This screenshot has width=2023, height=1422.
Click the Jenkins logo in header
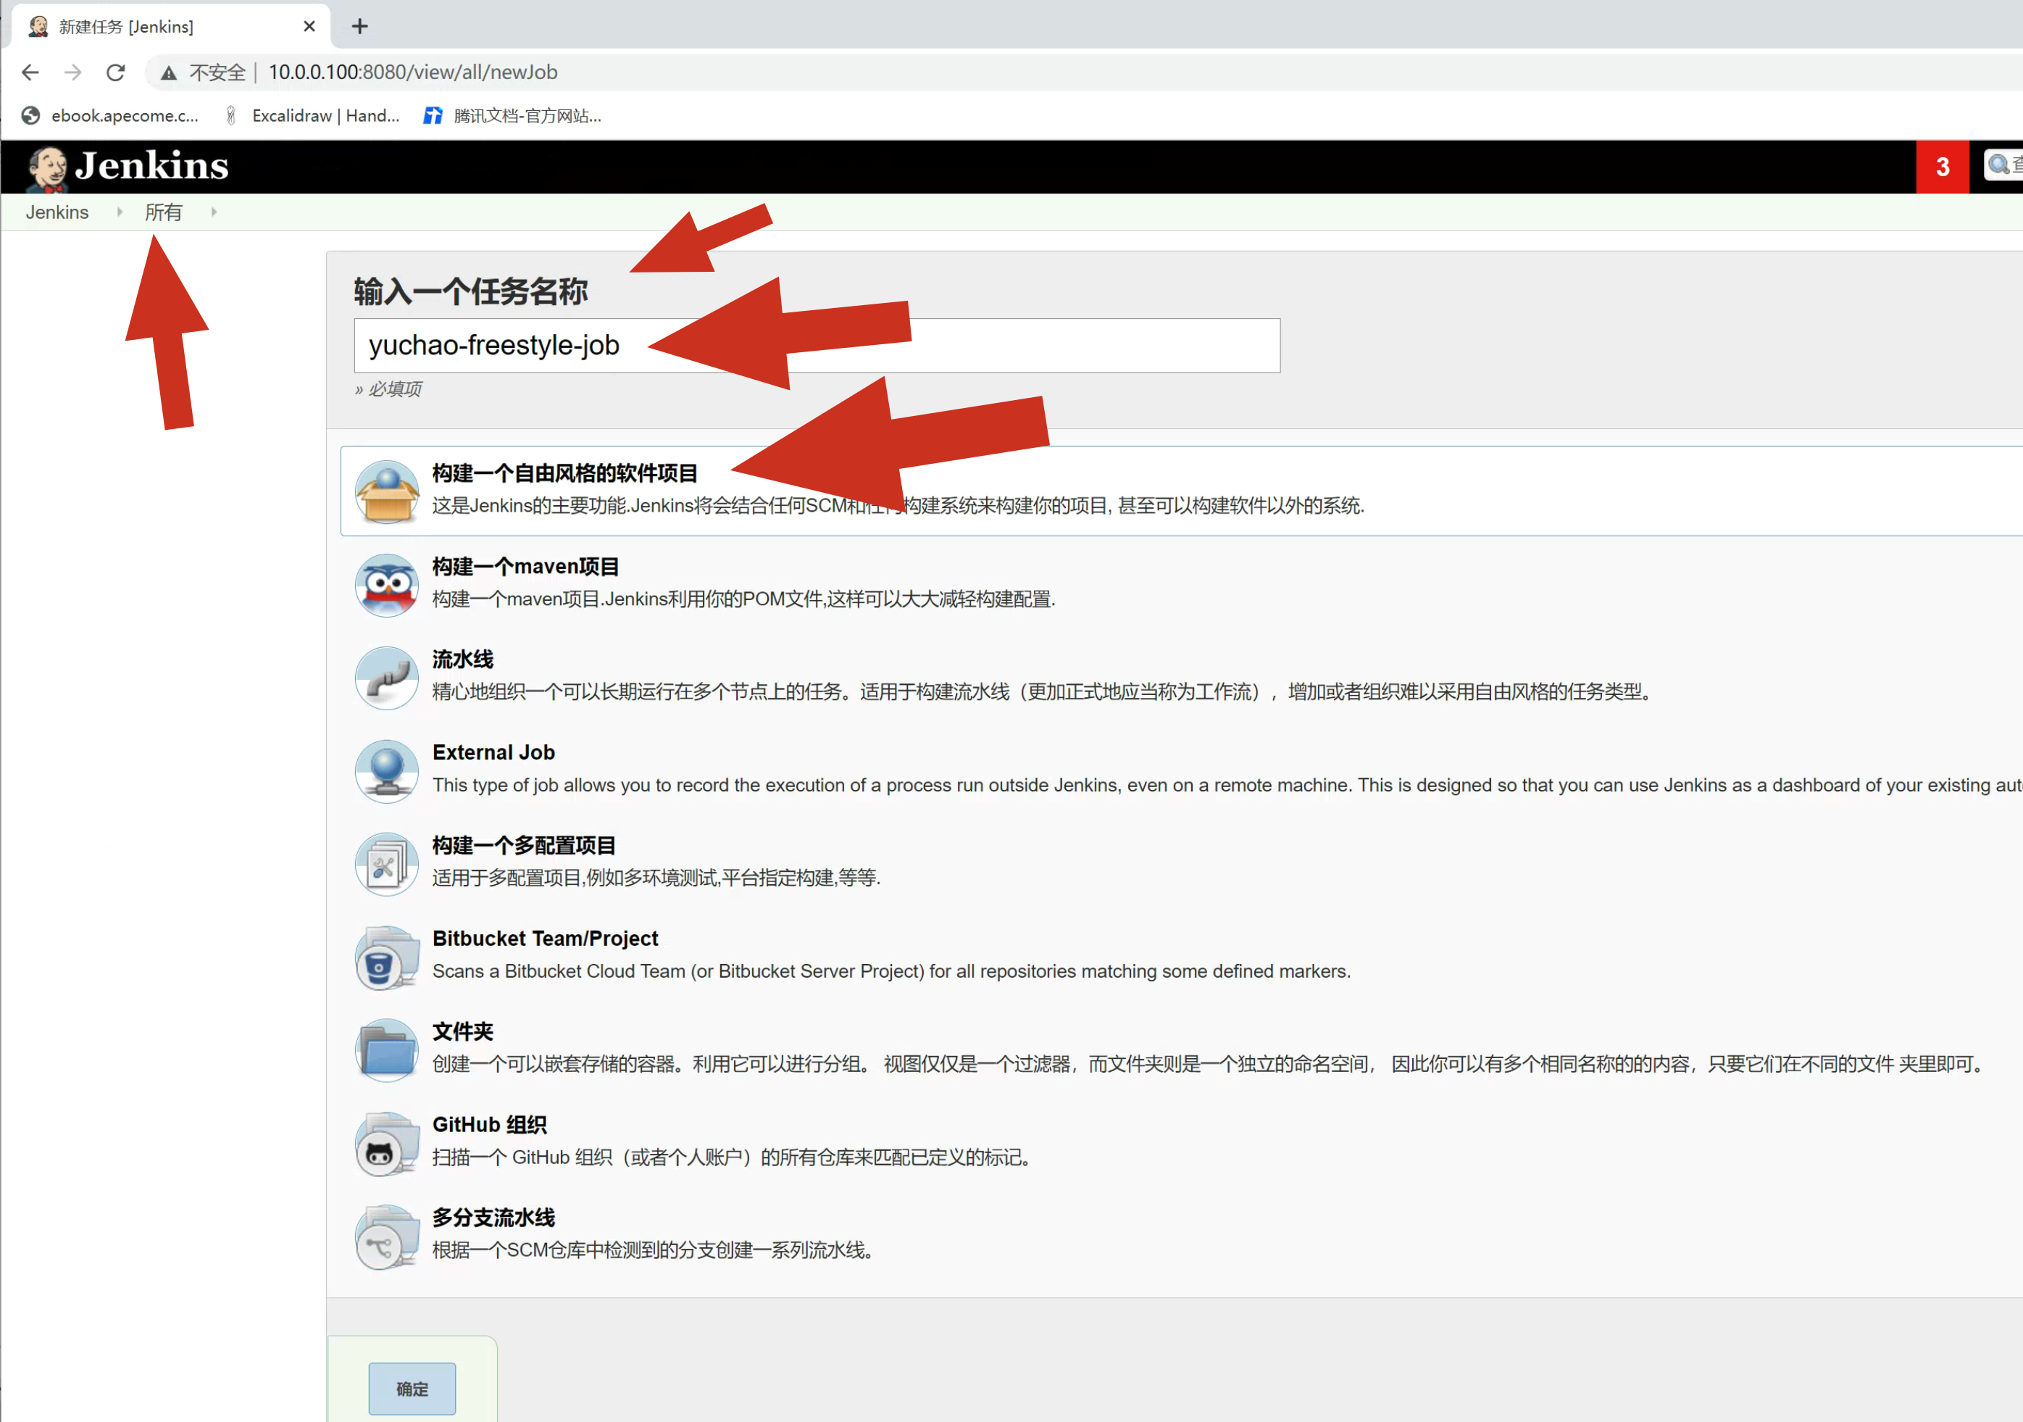128,167
